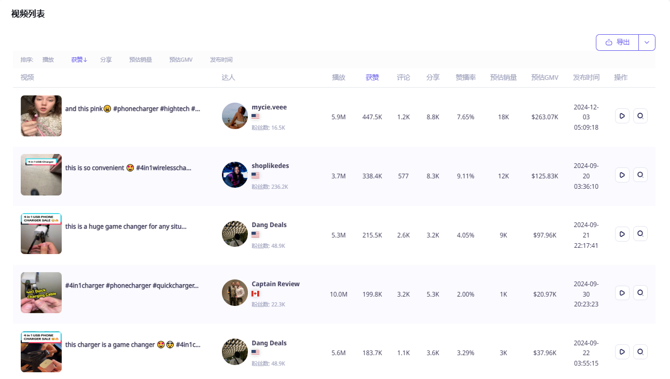Play the mycie.veee video
Viewport: 670px width, 379px height.
pos(622,116)
